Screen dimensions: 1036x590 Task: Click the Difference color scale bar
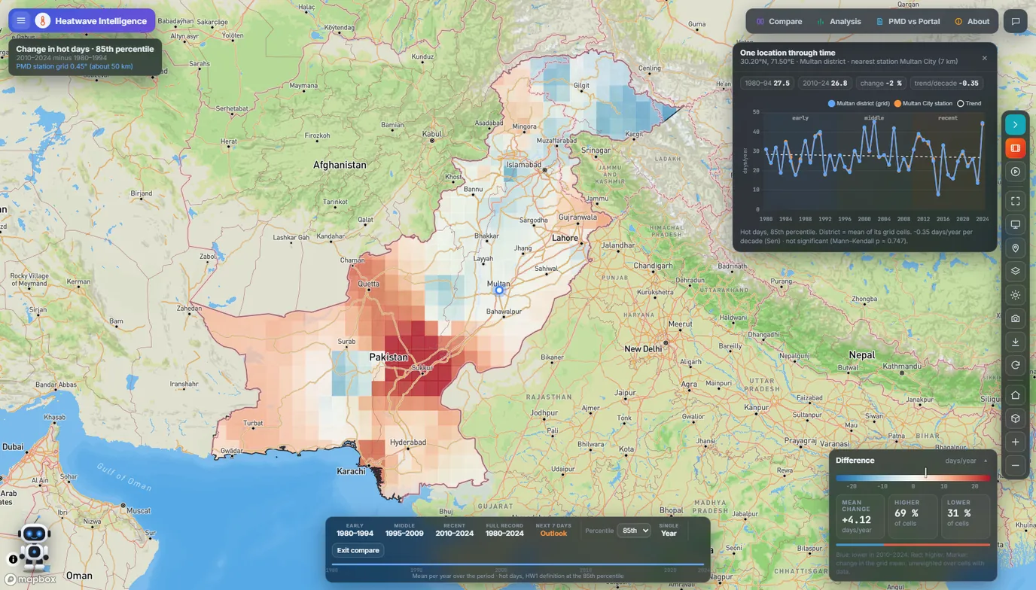pos(913,477)
